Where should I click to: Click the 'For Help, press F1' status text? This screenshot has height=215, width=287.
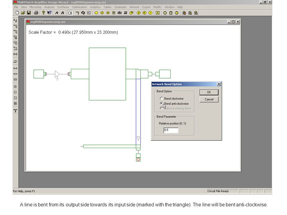[24, 191]
